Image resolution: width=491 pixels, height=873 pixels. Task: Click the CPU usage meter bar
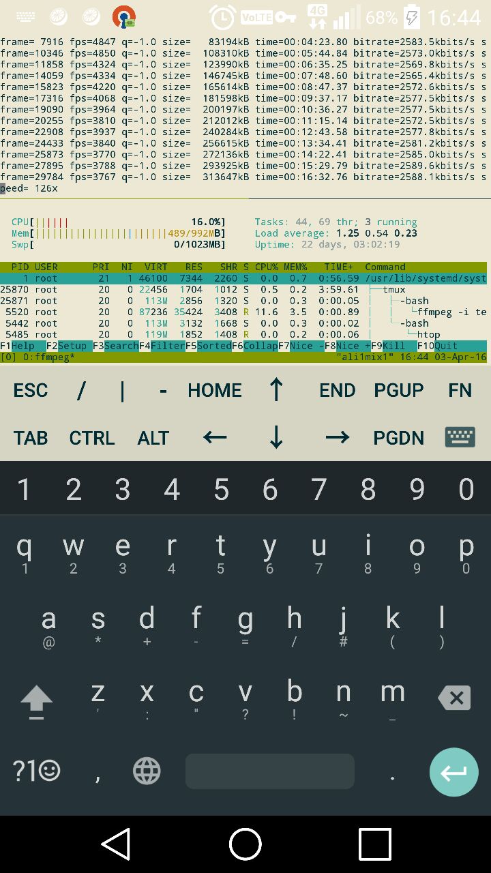(119, 222)
